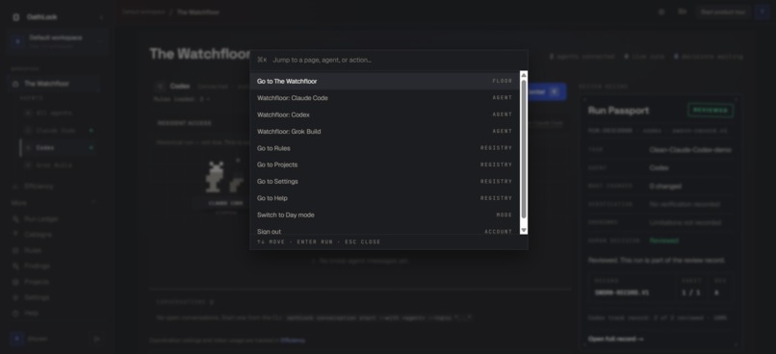Click the blue button behind the palette's right edge
The image size is (776, 354).
tap(547, 92)
